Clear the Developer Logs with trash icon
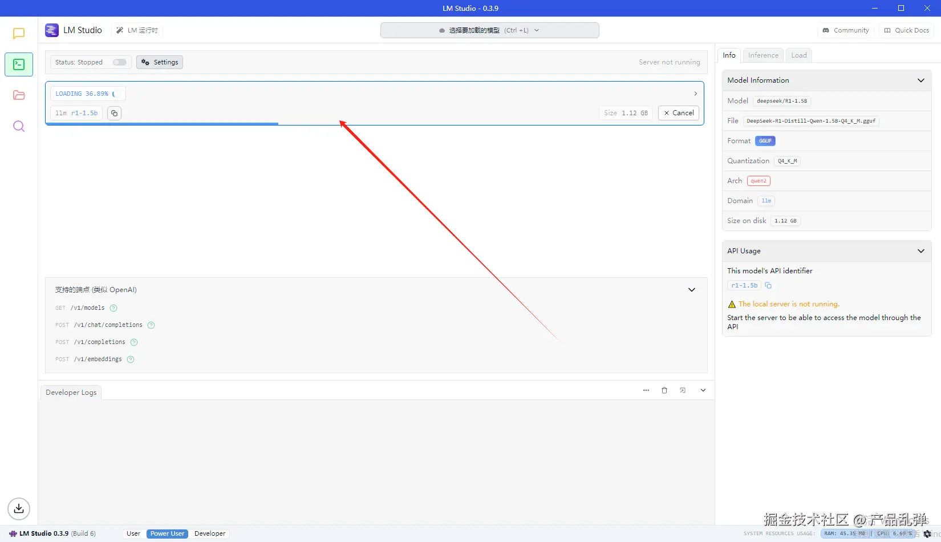This screenshot has height=542, width=941. coord(664,390)
